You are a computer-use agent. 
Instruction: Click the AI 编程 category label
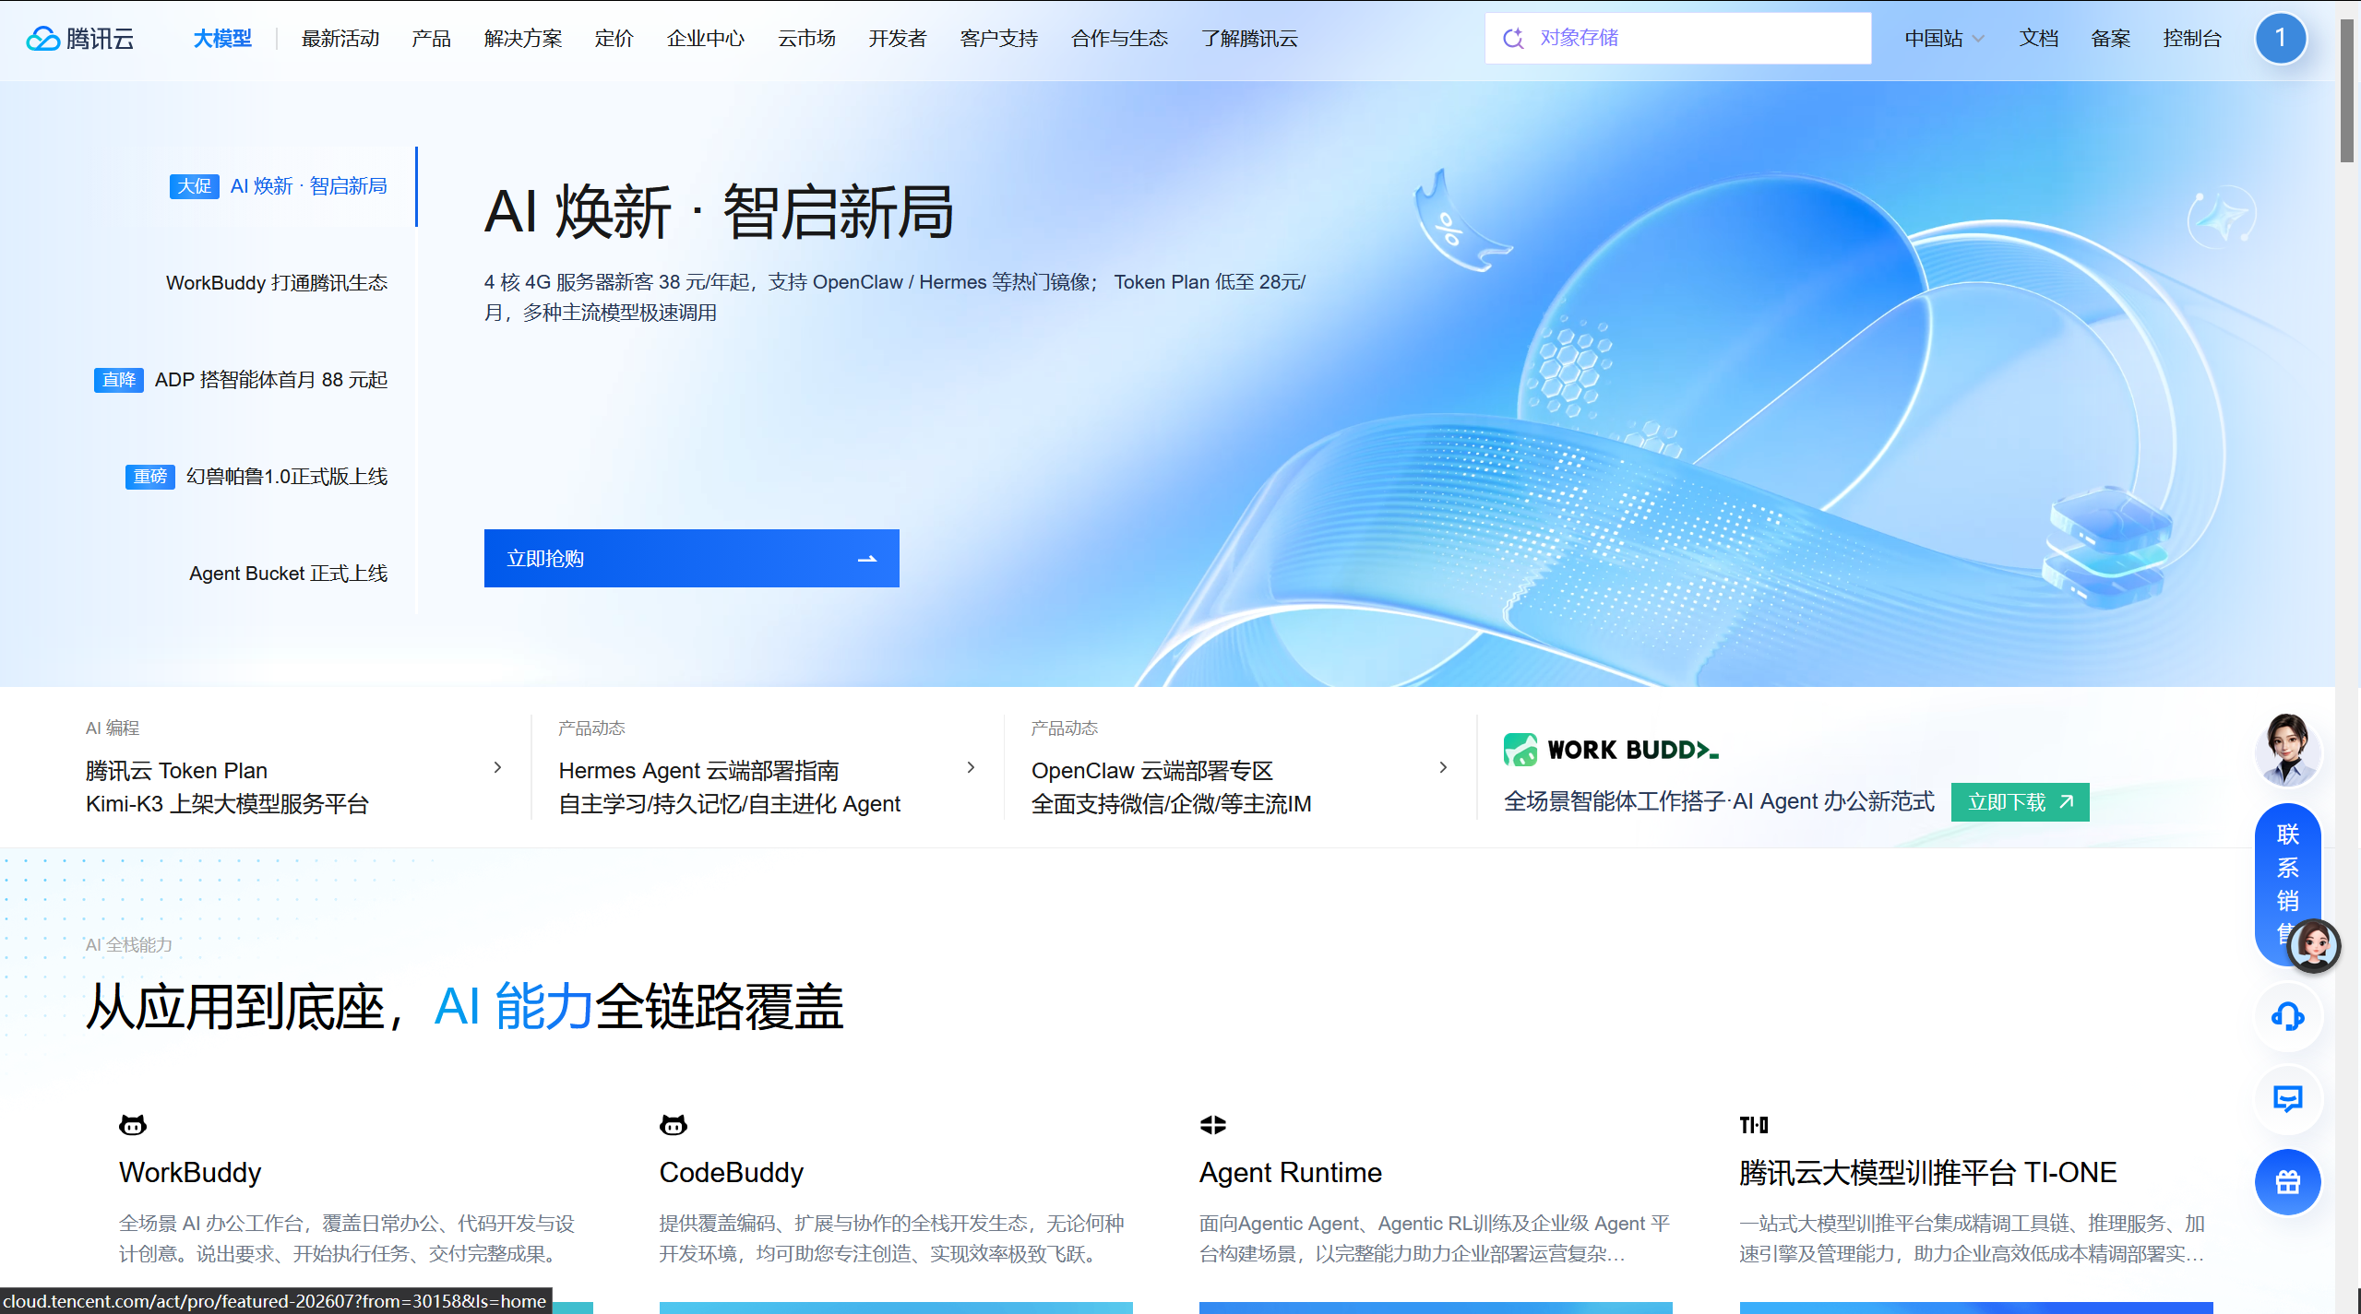pos(113,728)
